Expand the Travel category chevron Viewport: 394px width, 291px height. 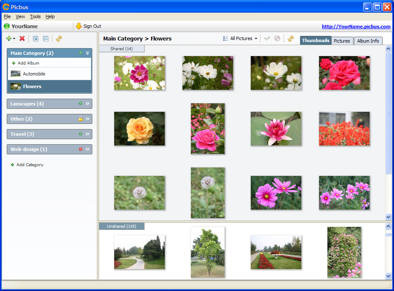click(x=88, y=134)
